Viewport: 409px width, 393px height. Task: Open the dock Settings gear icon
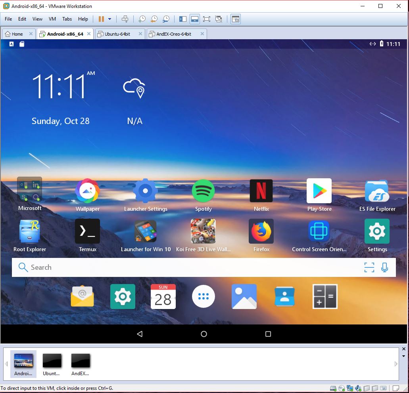click(123, 296)
